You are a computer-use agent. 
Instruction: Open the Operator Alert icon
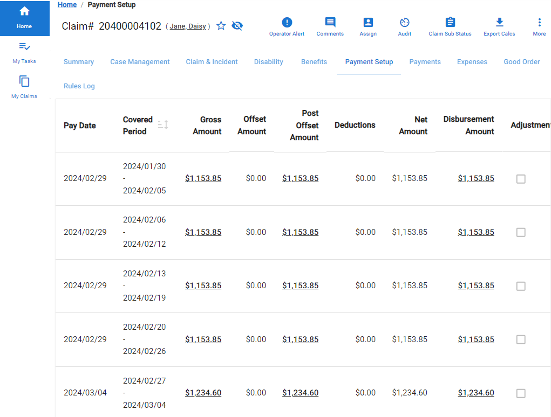point(287,23)
